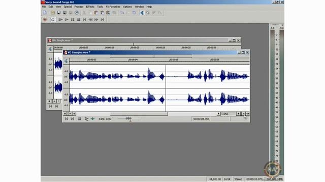Click scroll-right arrow of VO Sample scrollbar
The height and width of the screenshot is (182, 325).
click(218, 114)
